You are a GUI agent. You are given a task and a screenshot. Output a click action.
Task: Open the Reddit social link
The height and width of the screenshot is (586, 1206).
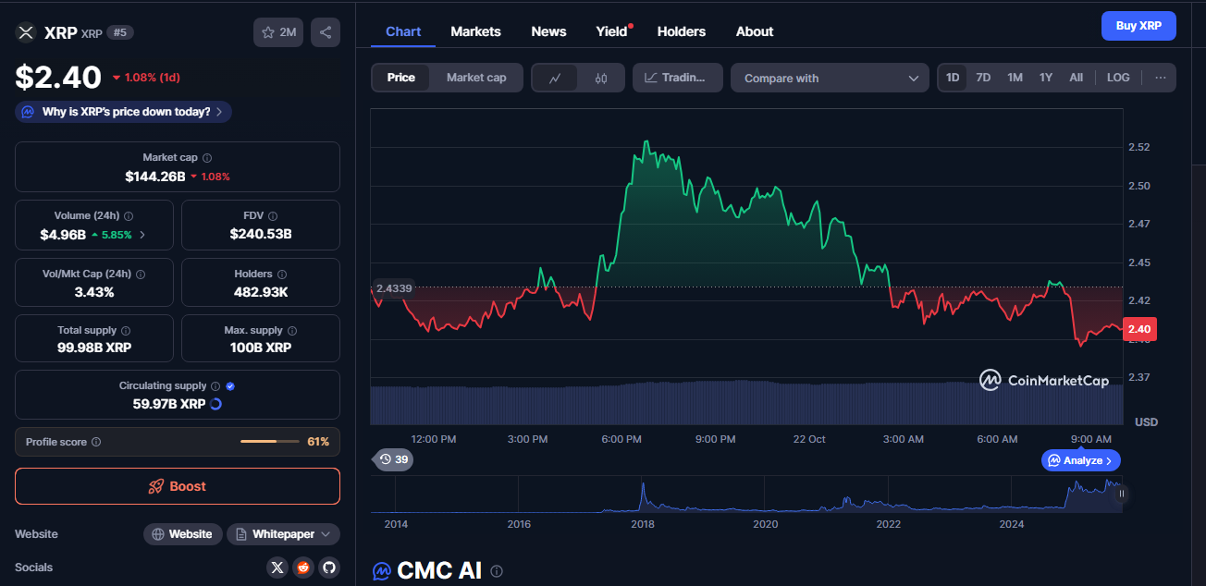coord(303,568)
